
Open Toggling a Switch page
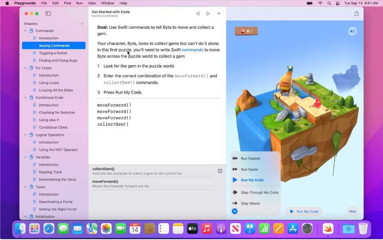tap(53, 53)
